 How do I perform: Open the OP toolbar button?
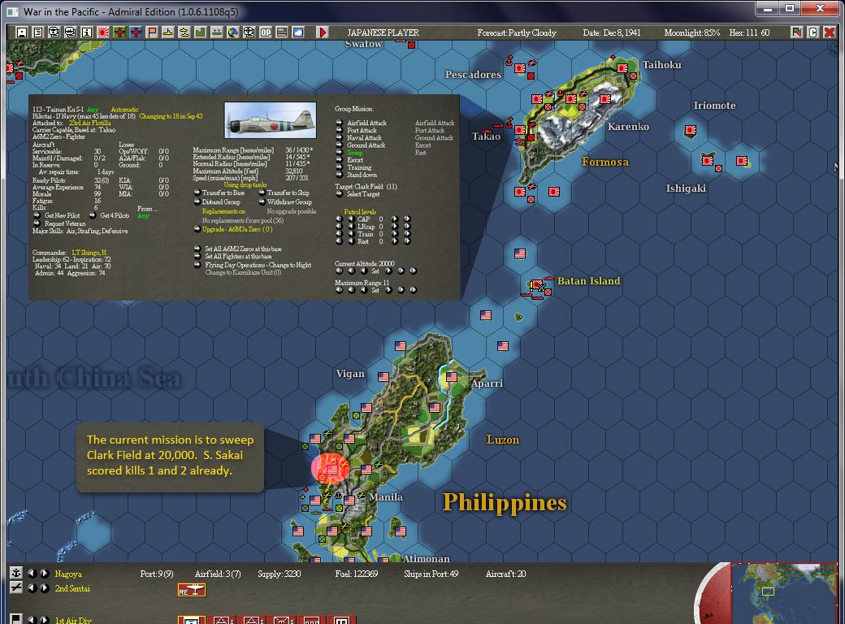click(x=266, y=32)
